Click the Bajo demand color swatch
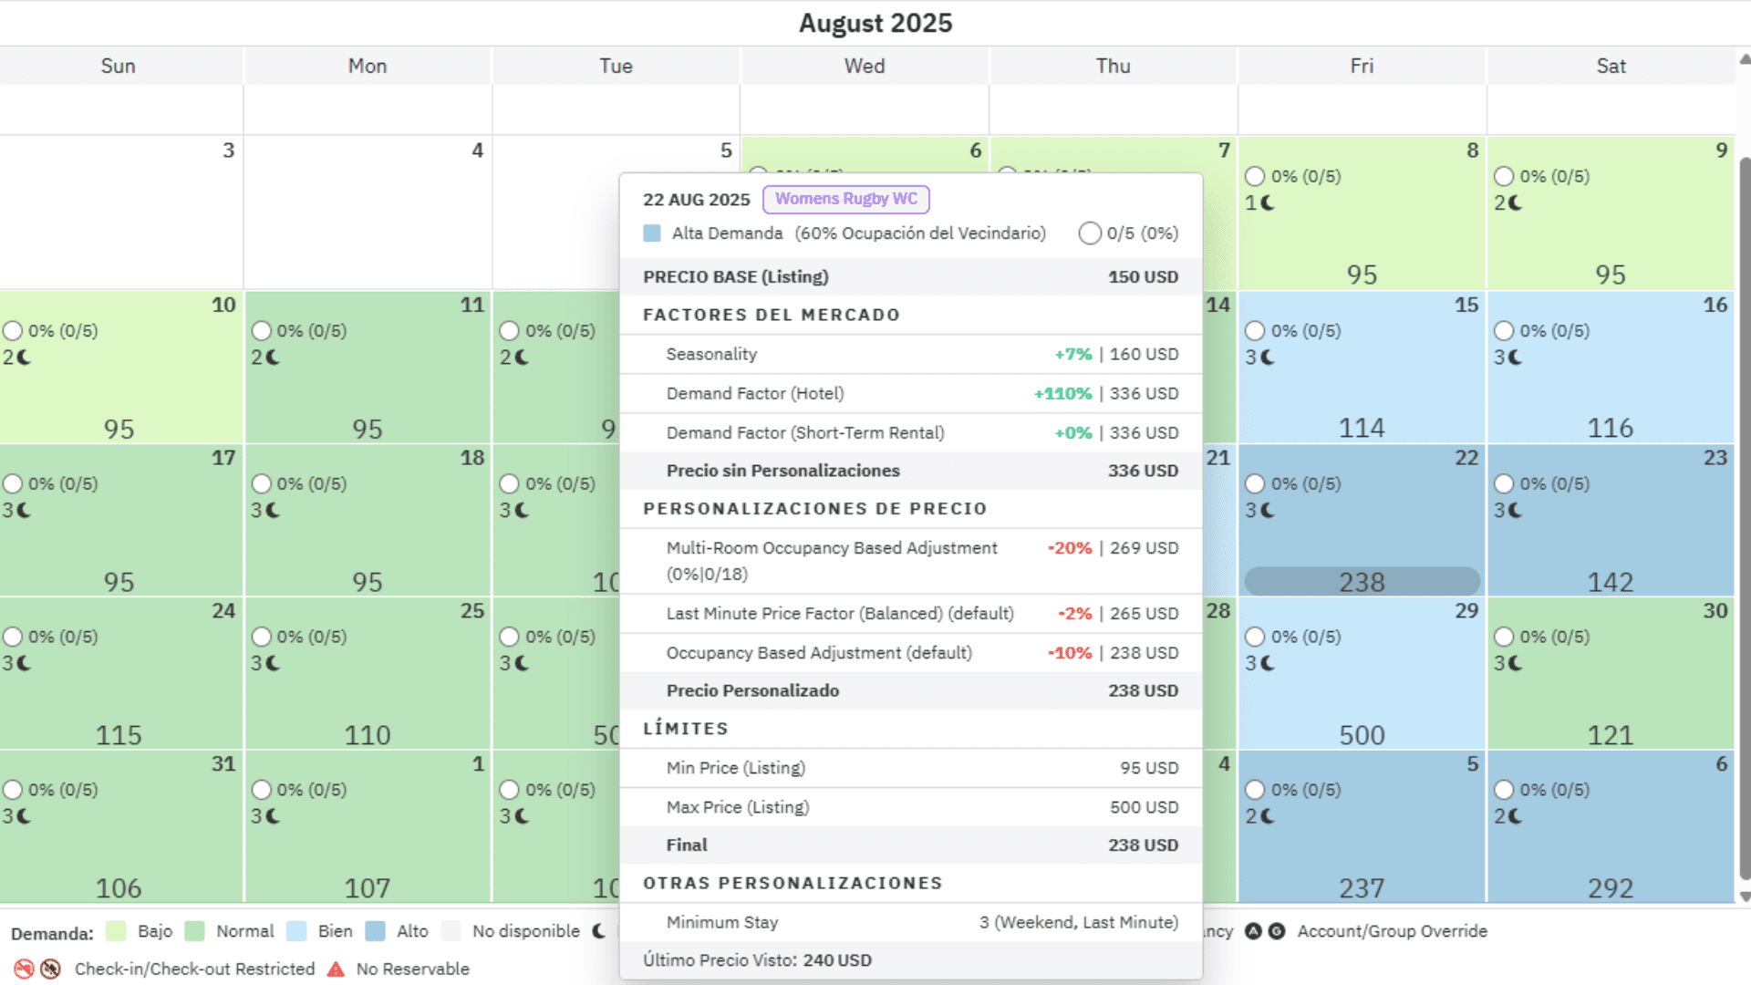Viewport: 1751px width, 985px height. pos(116,931)
